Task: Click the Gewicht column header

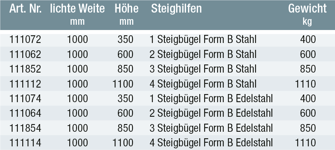Action: (x=307, y=15)
